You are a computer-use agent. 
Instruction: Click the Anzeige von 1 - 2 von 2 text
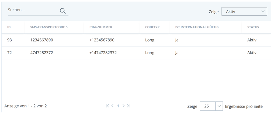(x=26, y=106)
